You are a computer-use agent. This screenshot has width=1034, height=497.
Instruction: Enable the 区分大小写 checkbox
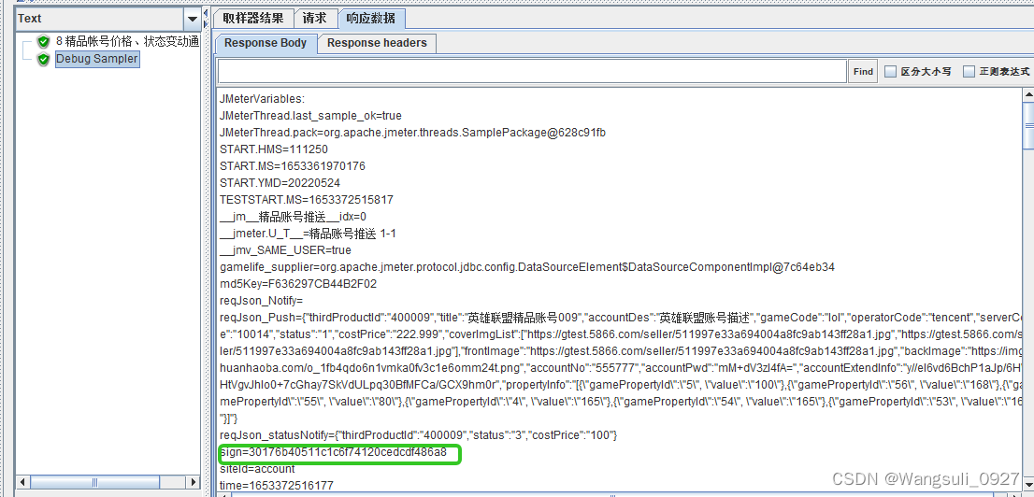(890, 71)
